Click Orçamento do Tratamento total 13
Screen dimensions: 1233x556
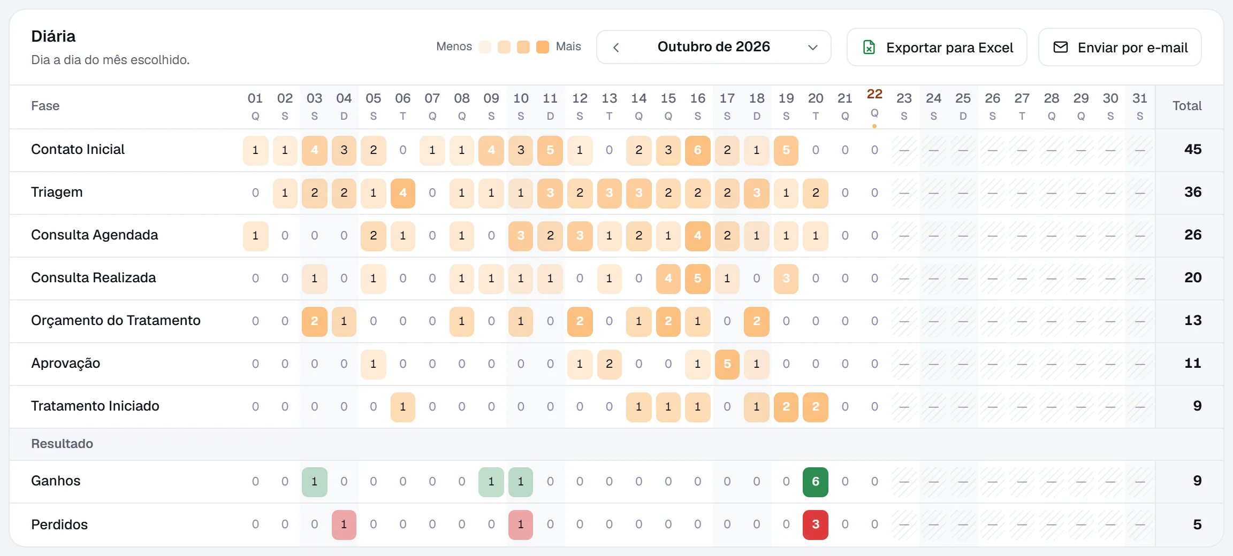coord(1193,320)
